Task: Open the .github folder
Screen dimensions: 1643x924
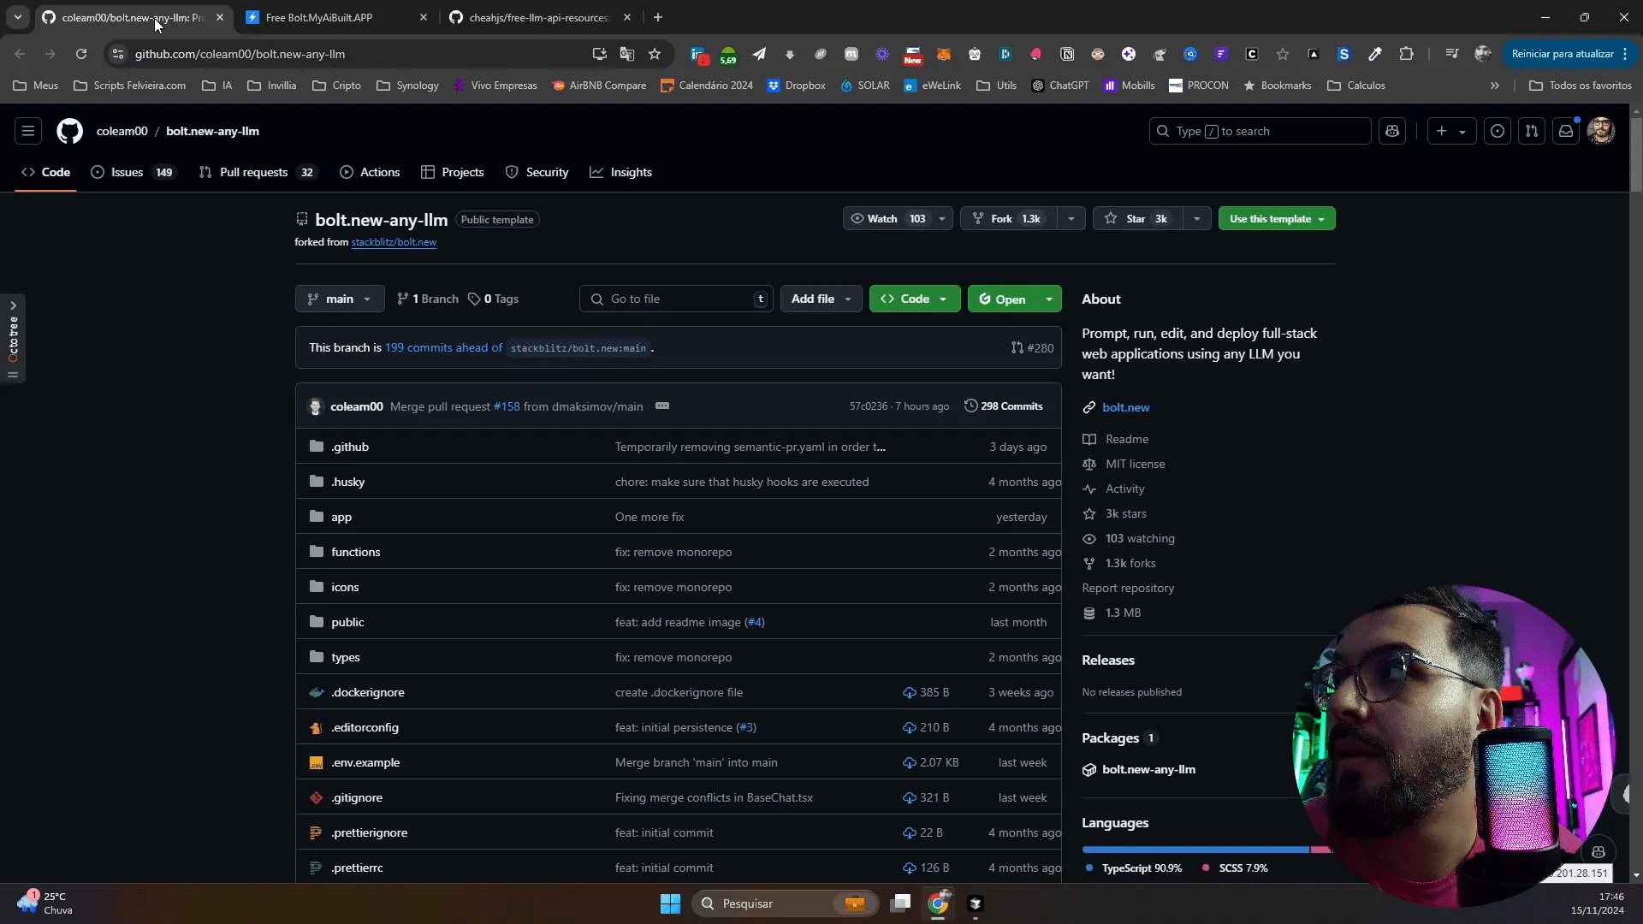Action: (350, 447)
